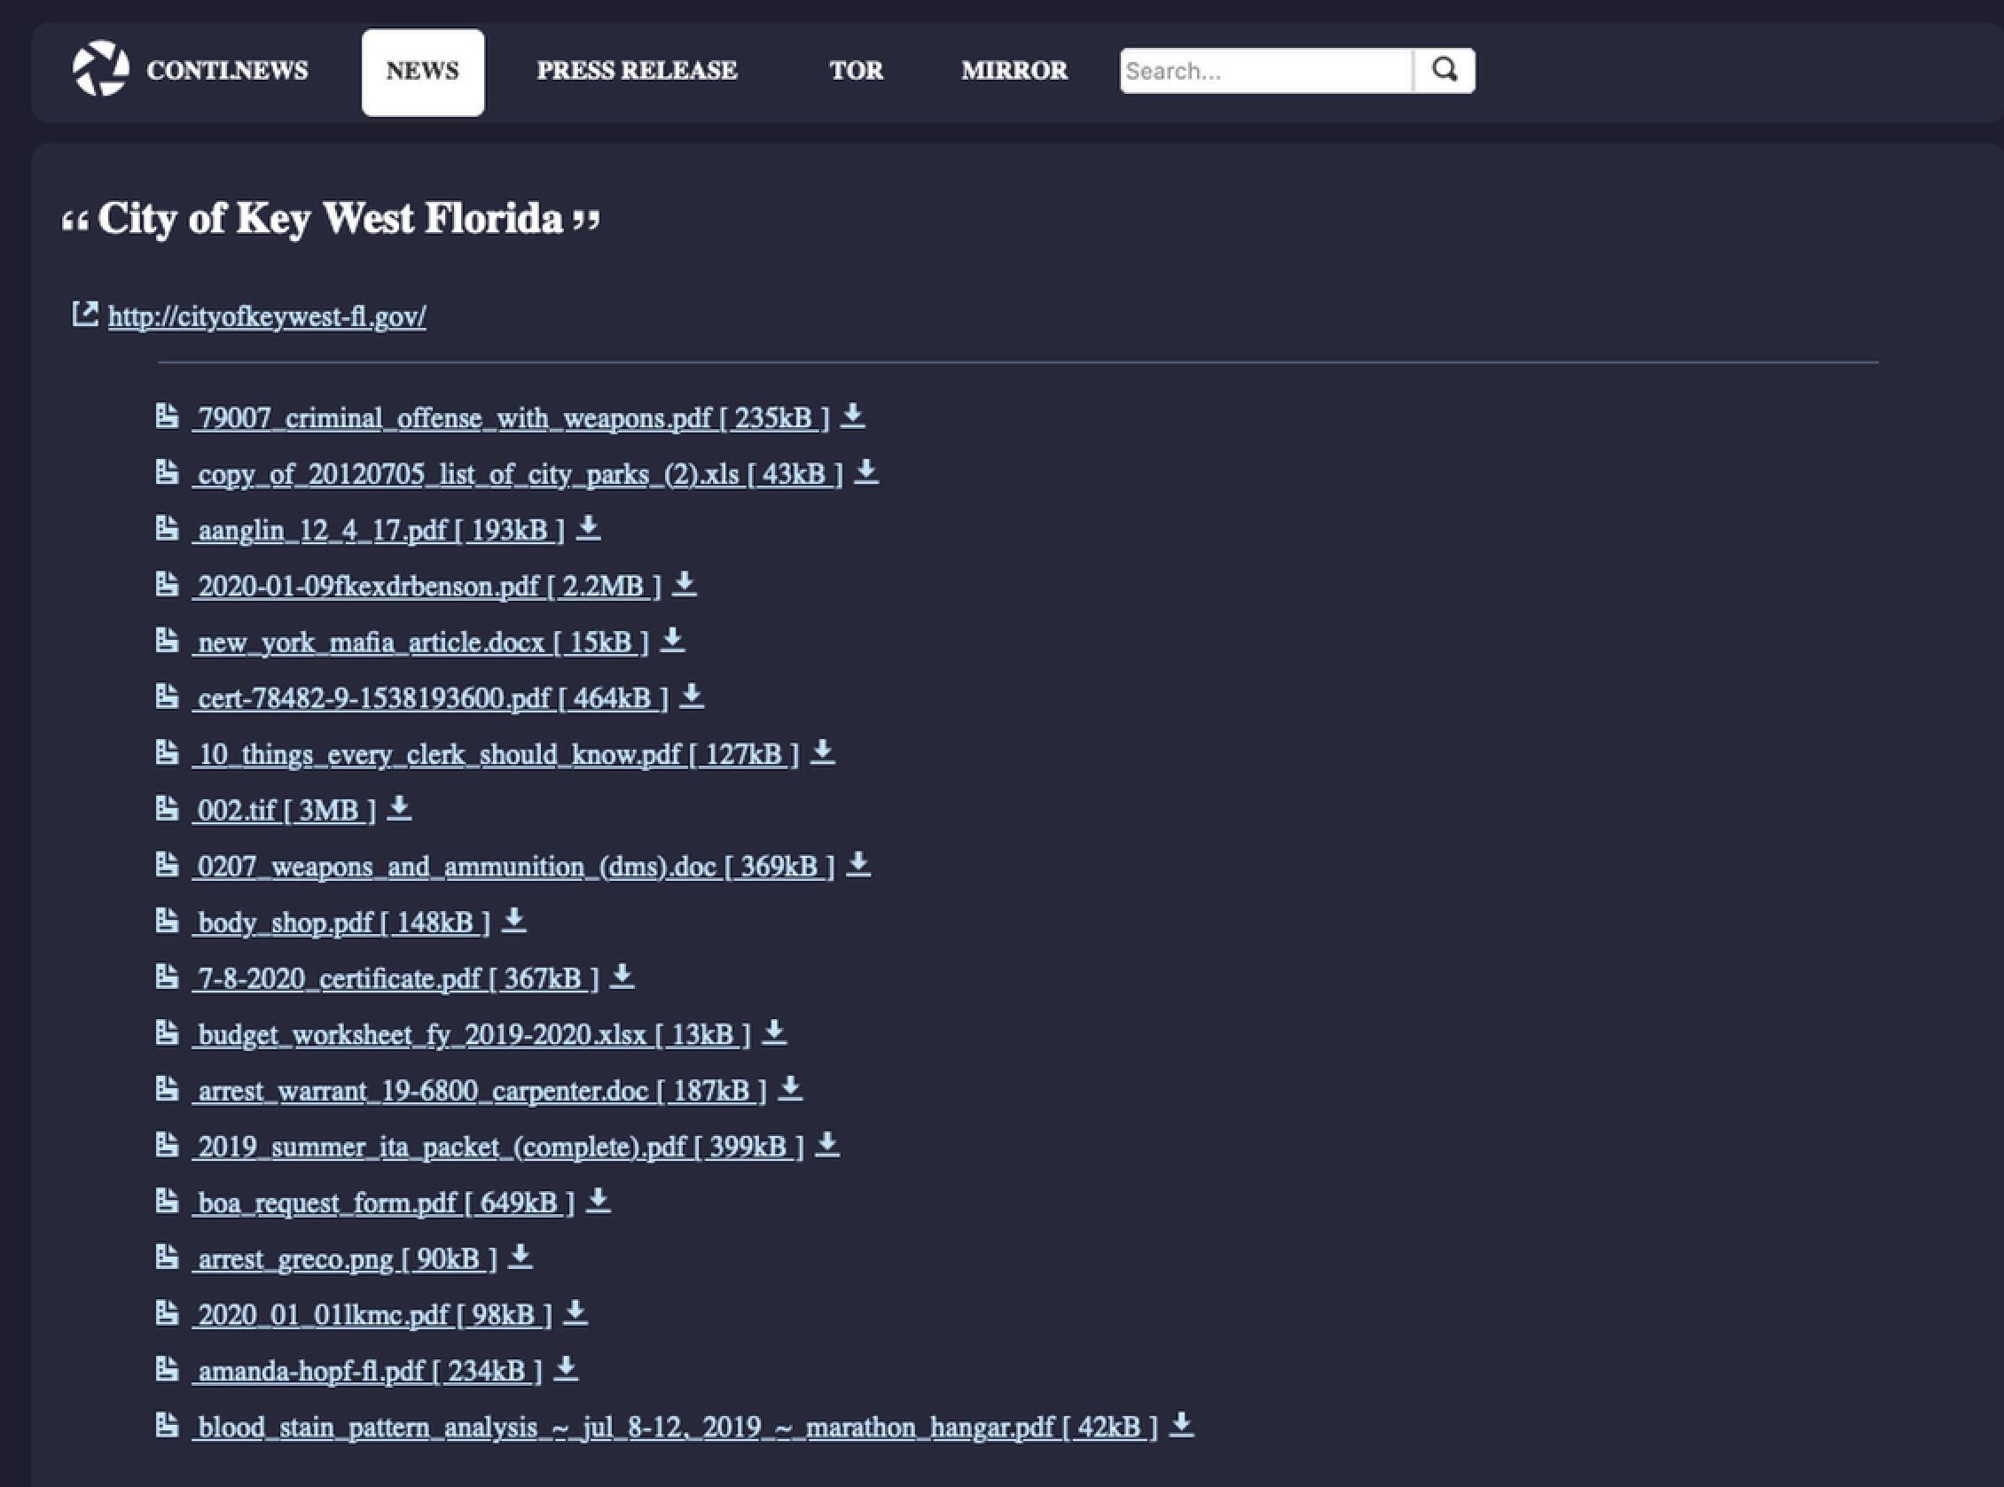The height and width of the screenshot is (1487, 2004).
Task: Click download arrow for 7-8-2020_certificate.pdf
Action: 622,977
